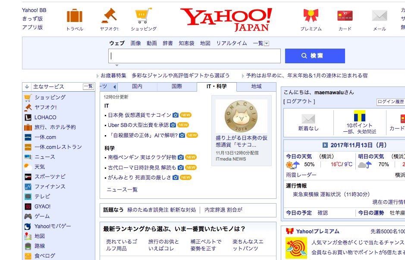Switch search to 画像 tab
The height and width of the screenshot is (260, 405).
click(x=135, y=43)
